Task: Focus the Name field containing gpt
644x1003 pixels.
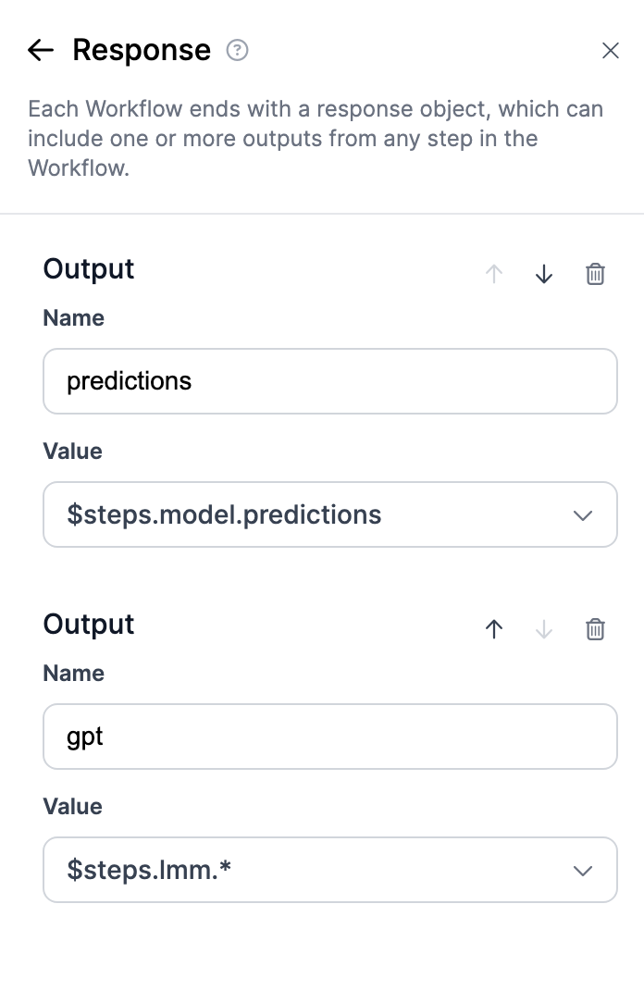Action: click(329, 737)
